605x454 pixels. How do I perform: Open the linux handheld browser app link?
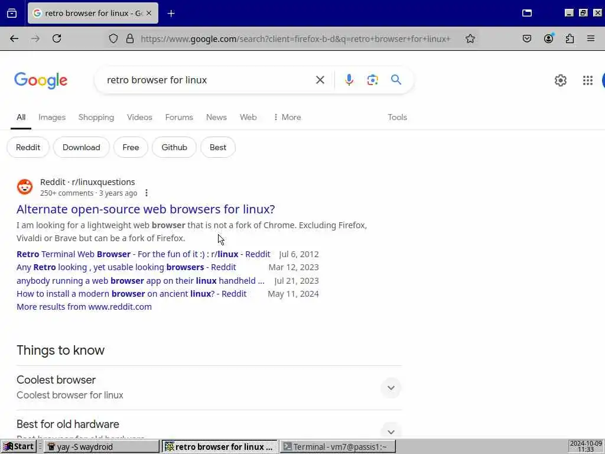pos(141,281)
